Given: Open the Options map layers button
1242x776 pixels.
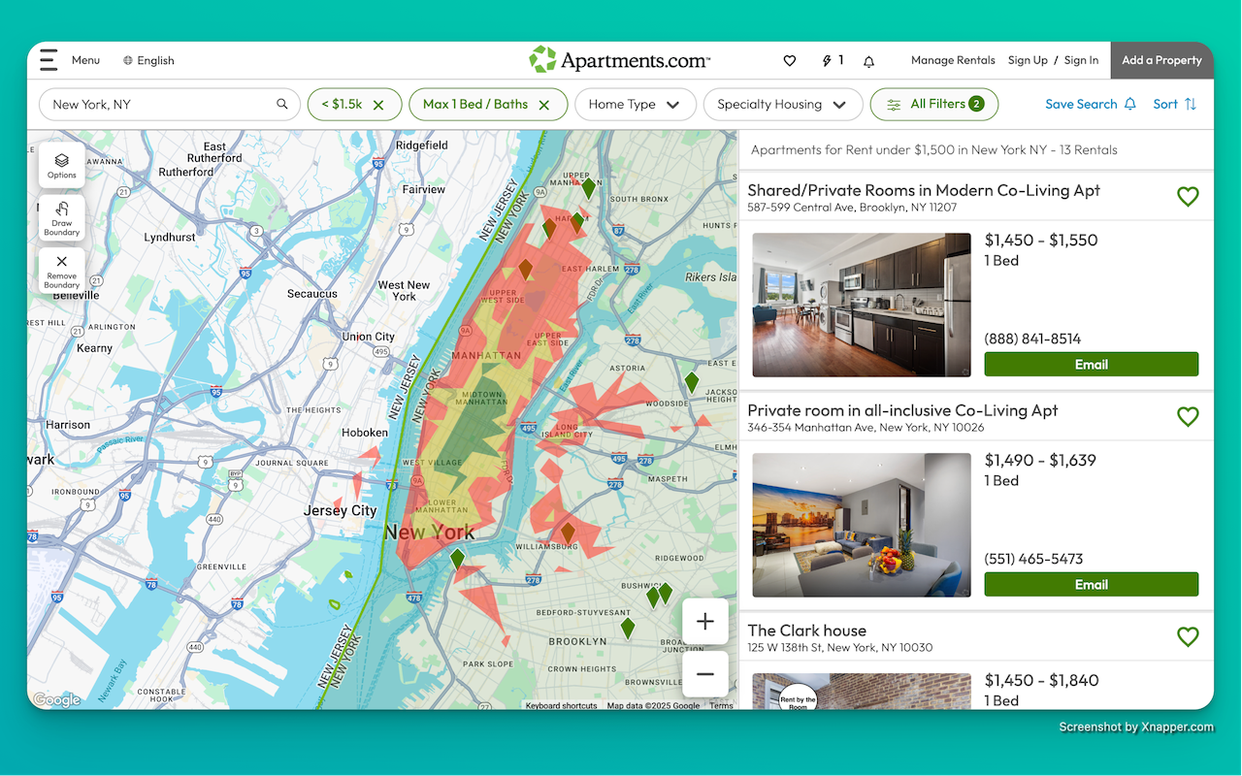Looking at the screenshot, I should click(62, 165).
